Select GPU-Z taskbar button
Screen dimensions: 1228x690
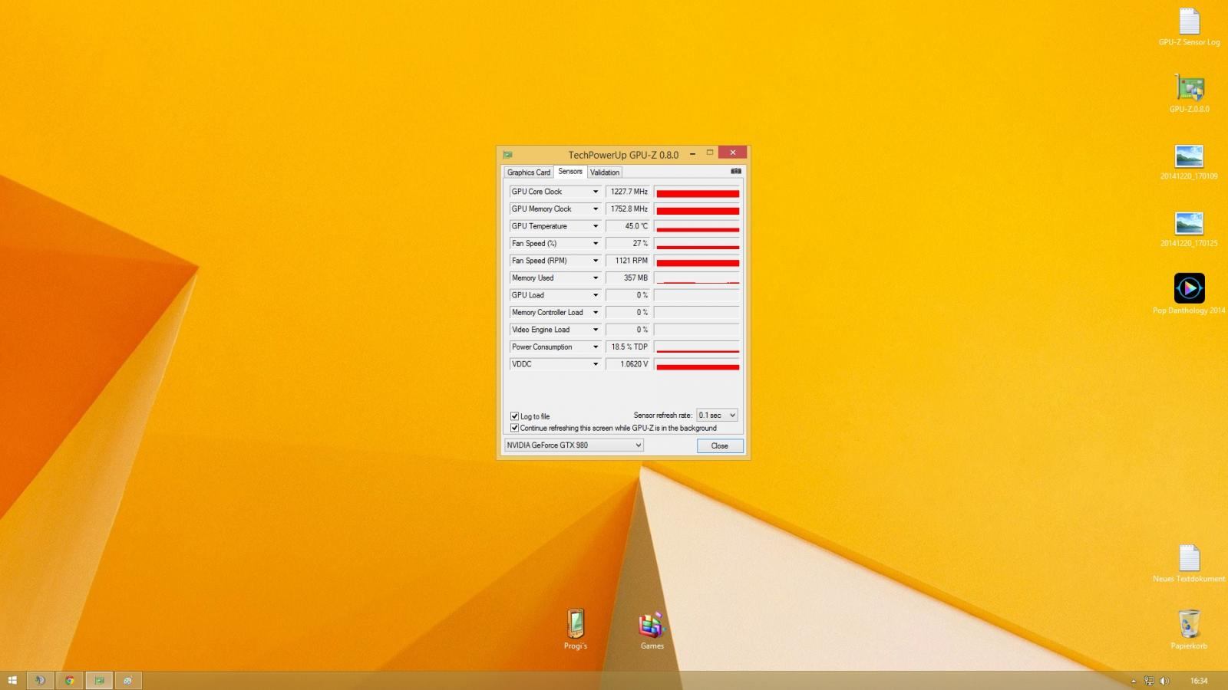99,680
